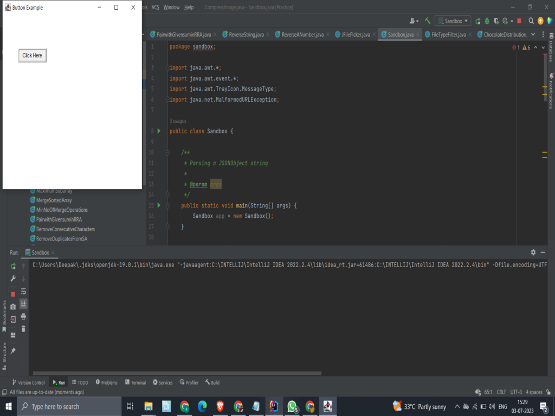Open the TODO tool window
Image resolution: width=555 pixels, height=416 pixels.
pos(80,382)
